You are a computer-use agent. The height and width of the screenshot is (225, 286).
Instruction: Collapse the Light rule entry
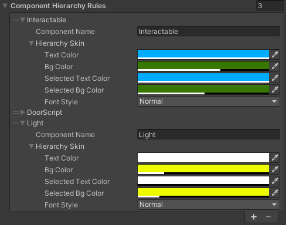click(x=23, y=123)
